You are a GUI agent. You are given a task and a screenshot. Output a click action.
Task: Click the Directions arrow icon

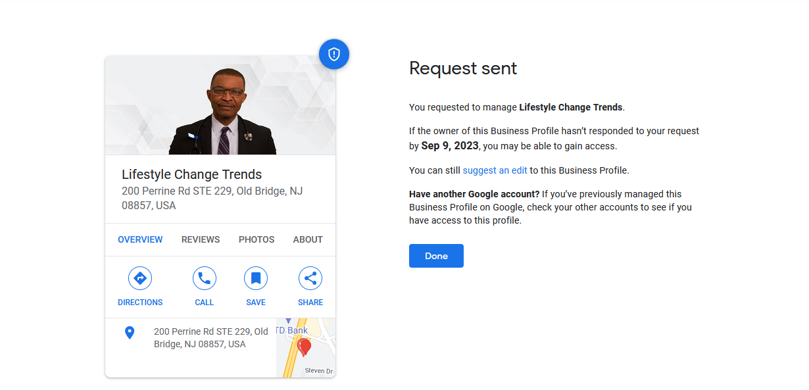point(140,278)
